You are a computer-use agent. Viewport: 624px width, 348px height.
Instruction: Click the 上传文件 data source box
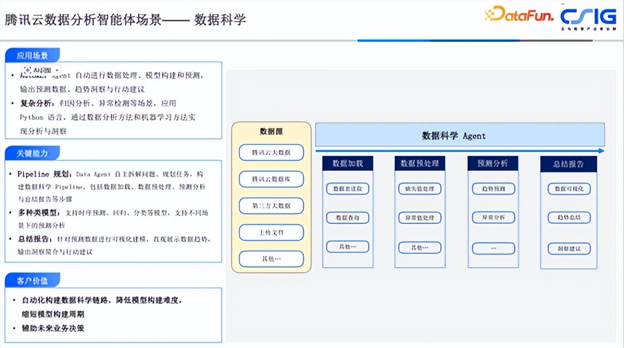point(271,232)
